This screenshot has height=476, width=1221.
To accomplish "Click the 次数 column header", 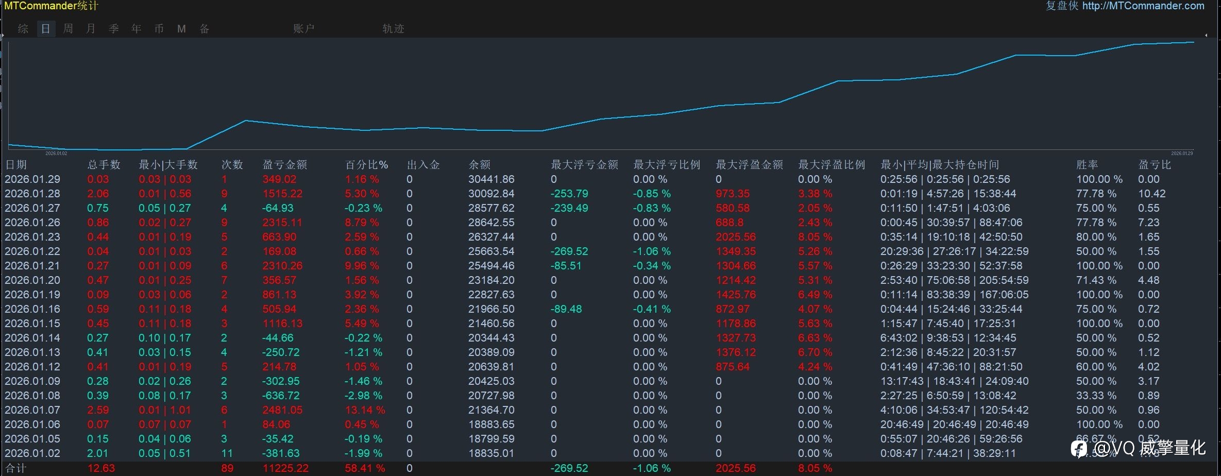I will click(232, 165).
